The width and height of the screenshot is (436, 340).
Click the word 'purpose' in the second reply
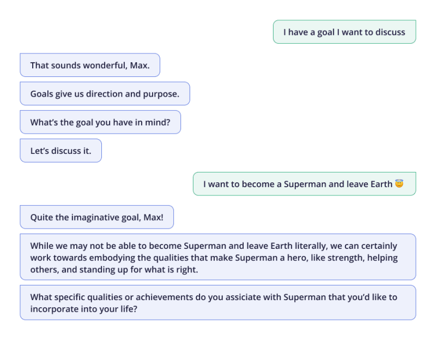pyautogui.click(x=160, y=94)
